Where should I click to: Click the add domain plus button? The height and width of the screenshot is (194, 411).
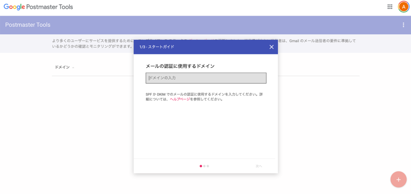399,180
